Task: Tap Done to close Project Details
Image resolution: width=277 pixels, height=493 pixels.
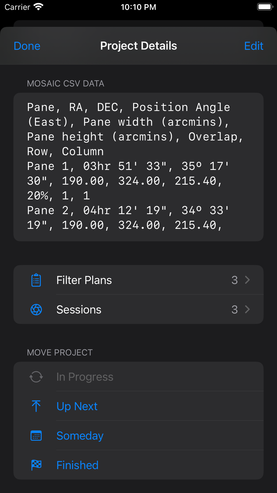Action: pos(27,46)
